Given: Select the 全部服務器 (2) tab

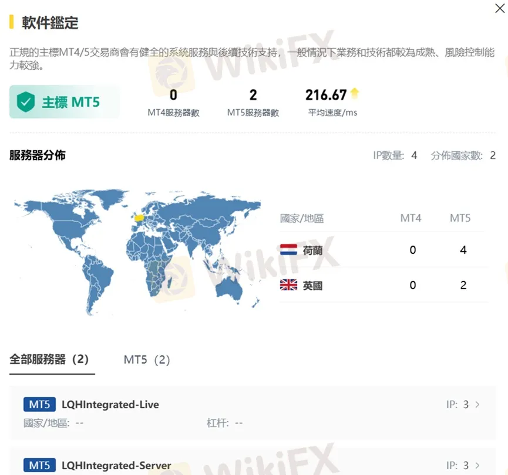Looking at the screenshot, I should (52, 359).
